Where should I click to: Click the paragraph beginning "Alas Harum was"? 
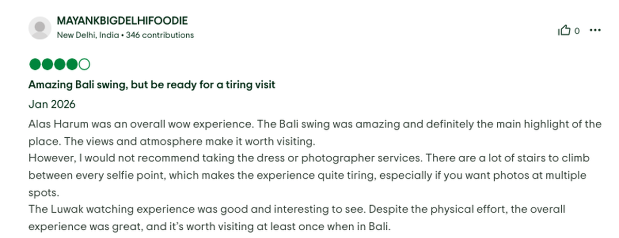click(315, 124)
